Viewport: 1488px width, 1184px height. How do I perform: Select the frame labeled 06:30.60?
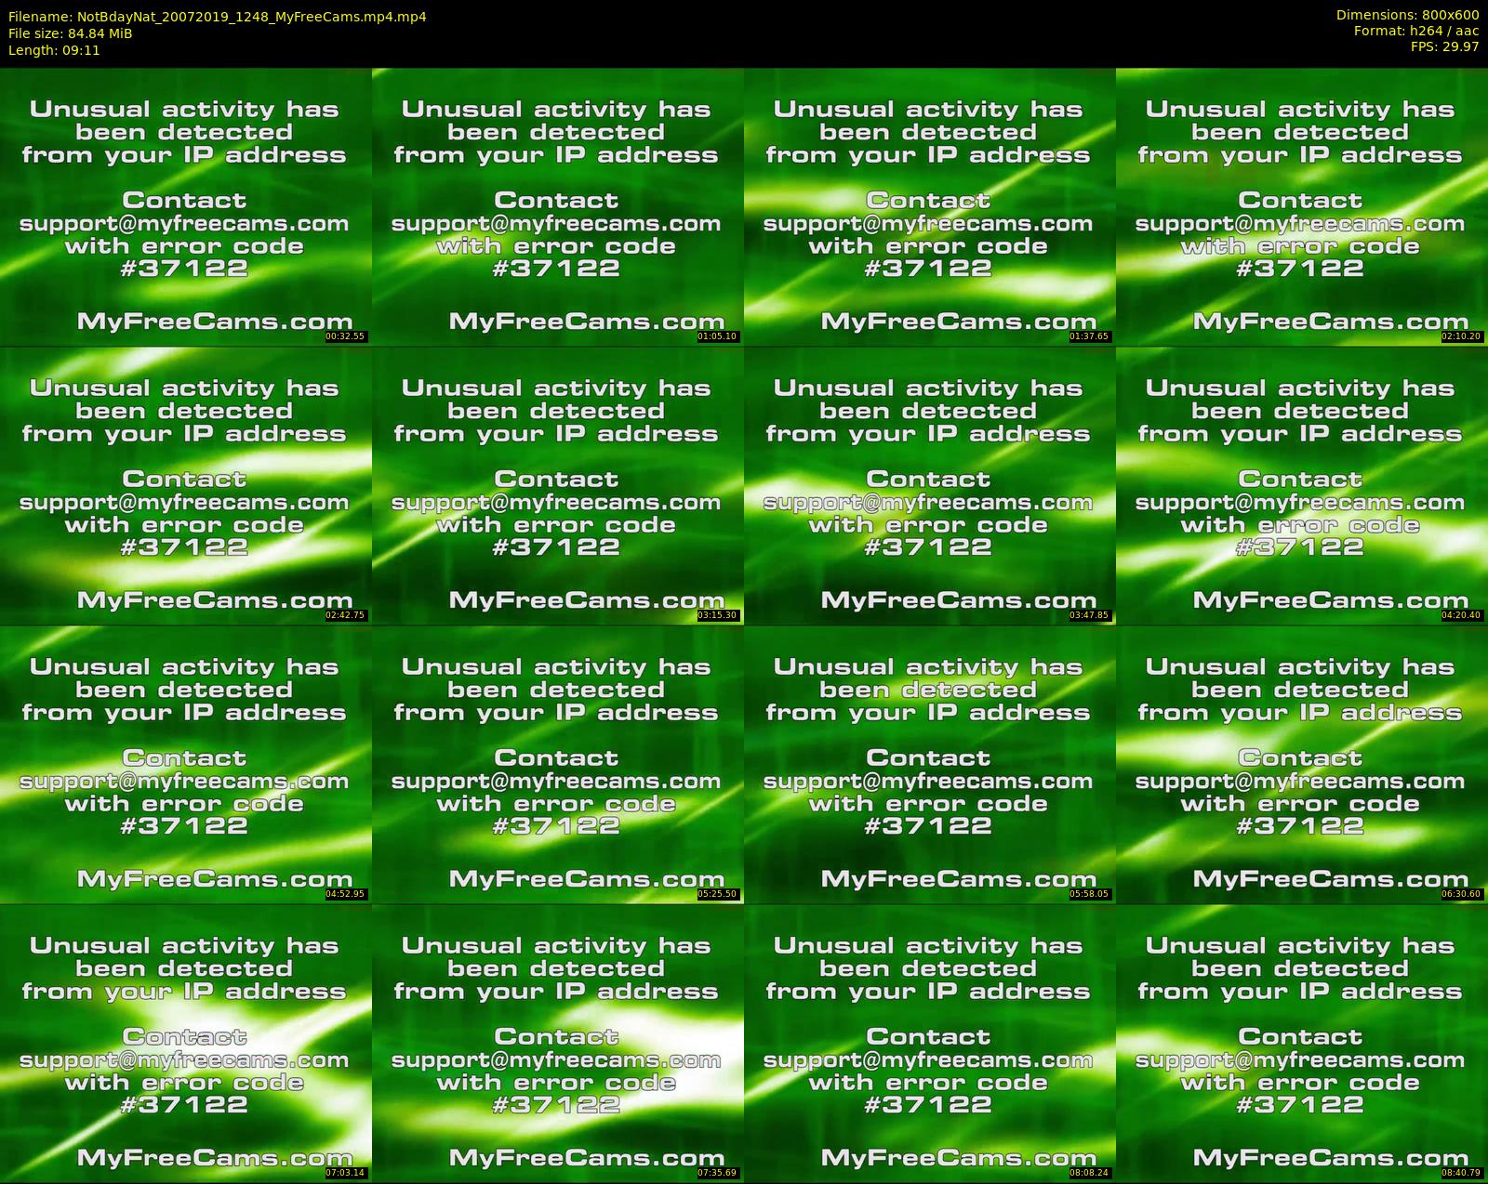coord(1302,764)
